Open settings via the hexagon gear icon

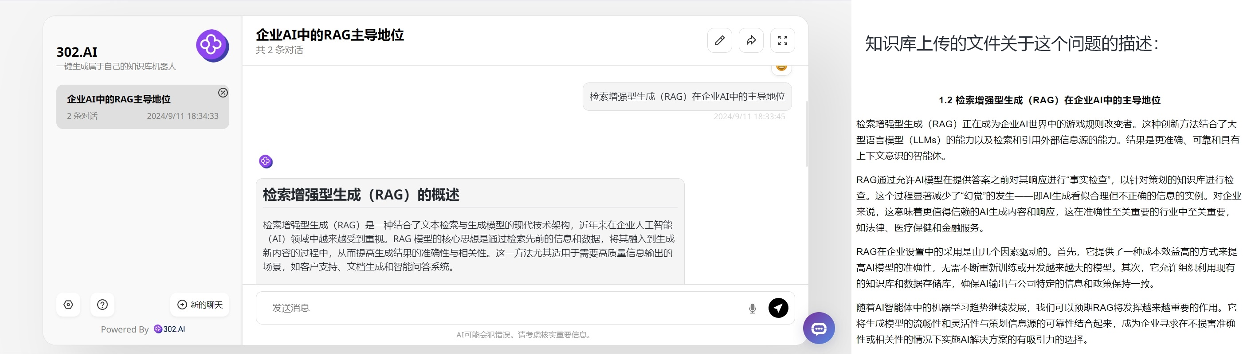(68, 305)
